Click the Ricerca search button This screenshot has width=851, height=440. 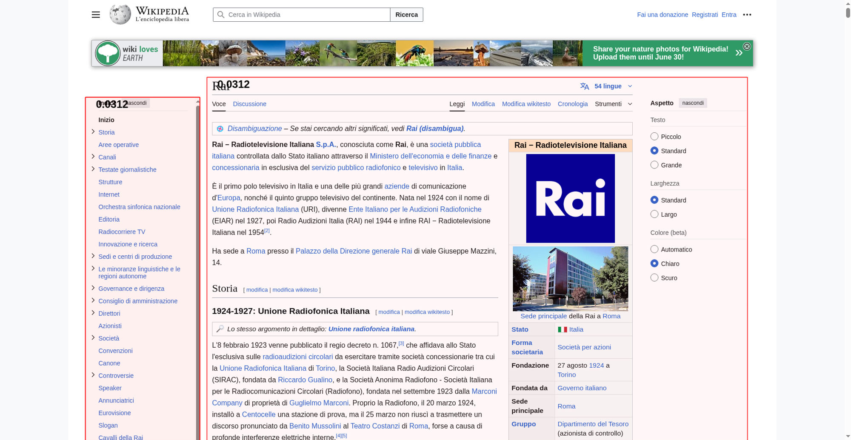[406, 14]
